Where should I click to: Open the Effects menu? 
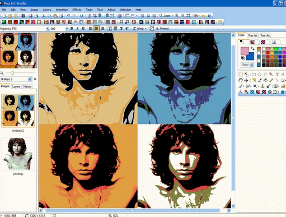click(x=77, y=10)
